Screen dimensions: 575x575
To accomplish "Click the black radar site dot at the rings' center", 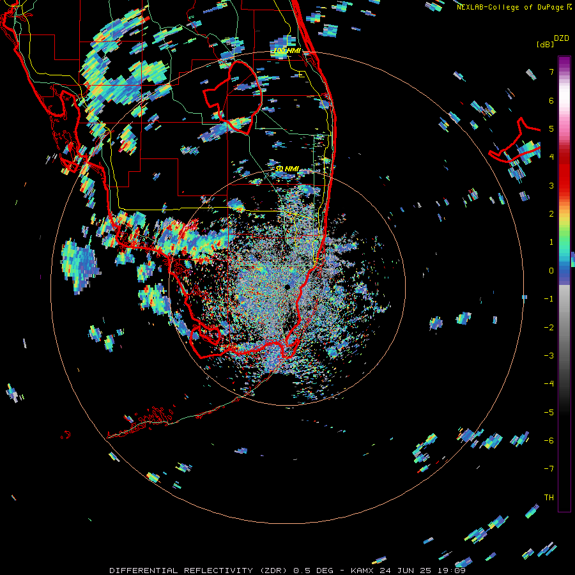I will pyautogui.click(x=287, y=287).
